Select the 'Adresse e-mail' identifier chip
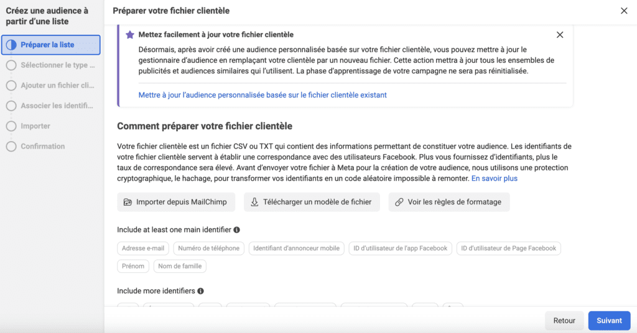 coord(143,248)
